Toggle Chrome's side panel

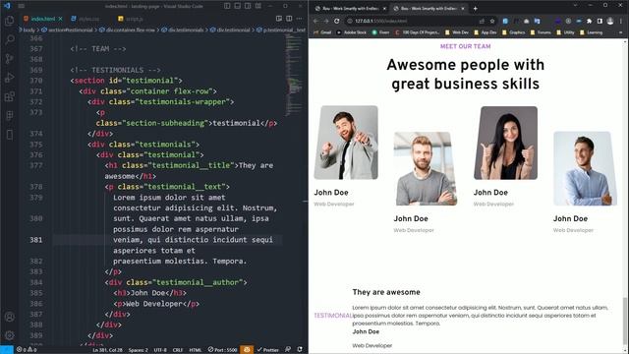click(600, 21)
